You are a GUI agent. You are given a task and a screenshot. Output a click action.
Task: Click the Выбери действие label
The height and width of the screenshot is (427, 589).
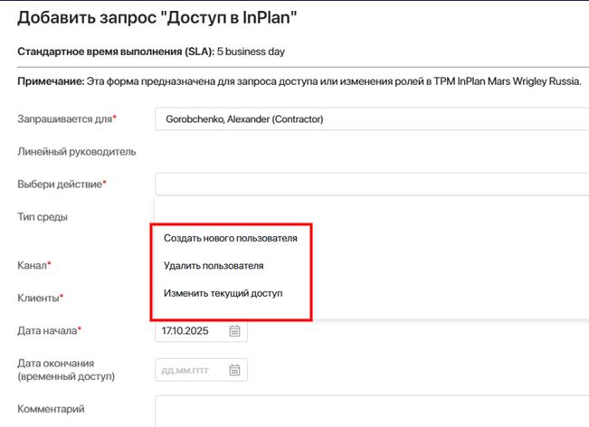[62, 184]
